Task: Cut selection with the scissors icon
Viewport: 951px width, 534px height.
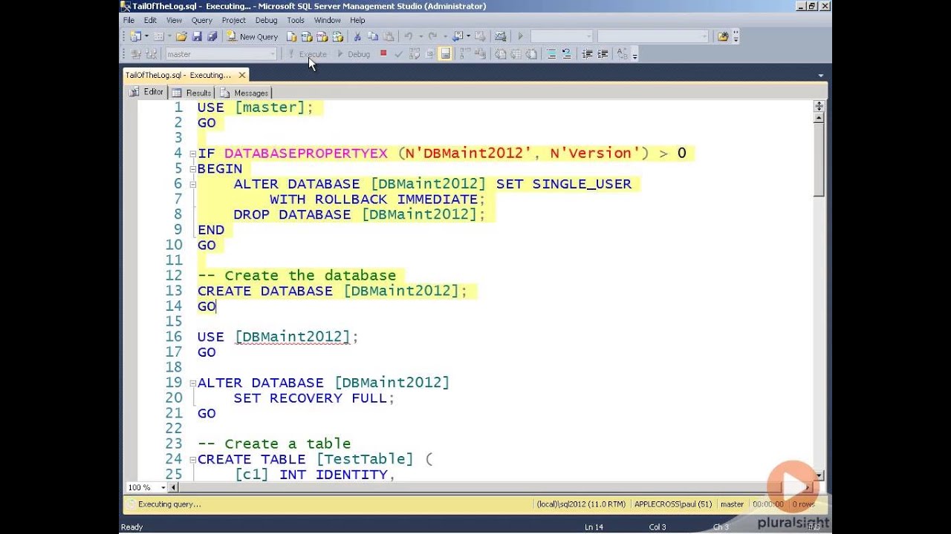Action: point(357,36)
